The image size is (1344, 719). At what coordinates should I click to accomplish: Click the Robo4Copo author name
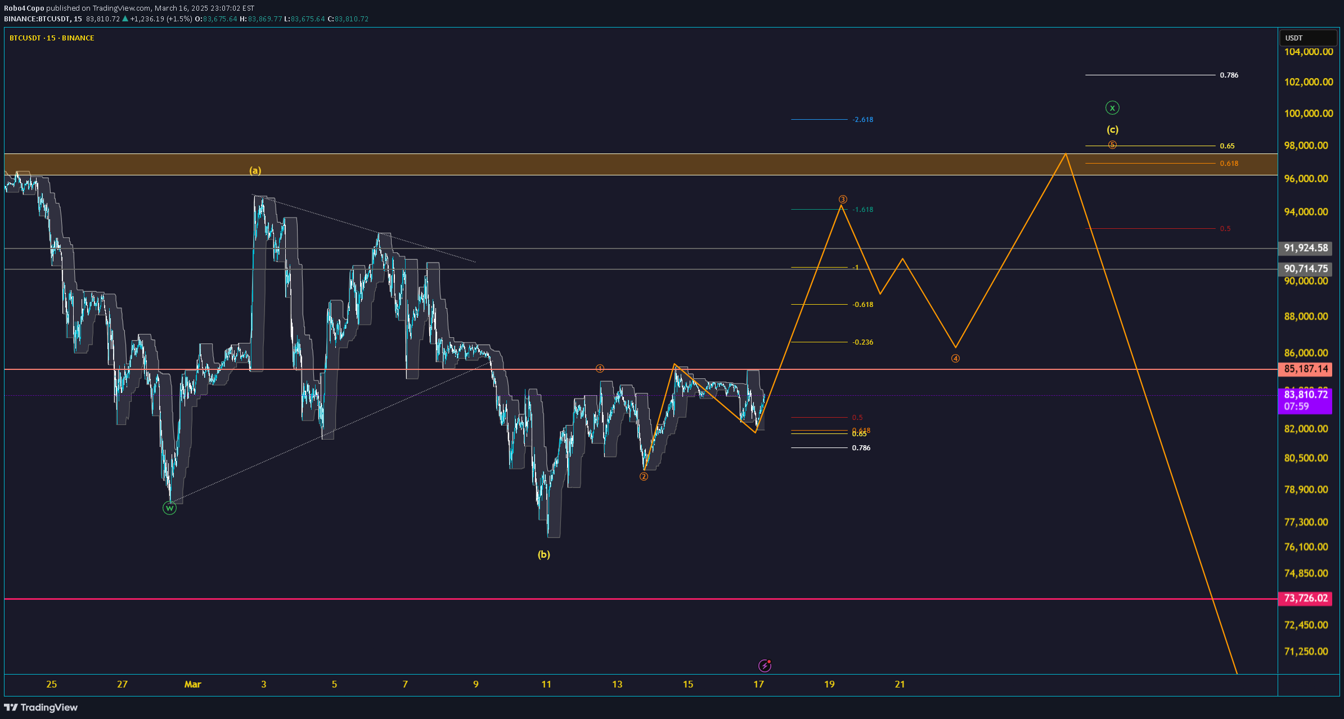pos(24,8)
